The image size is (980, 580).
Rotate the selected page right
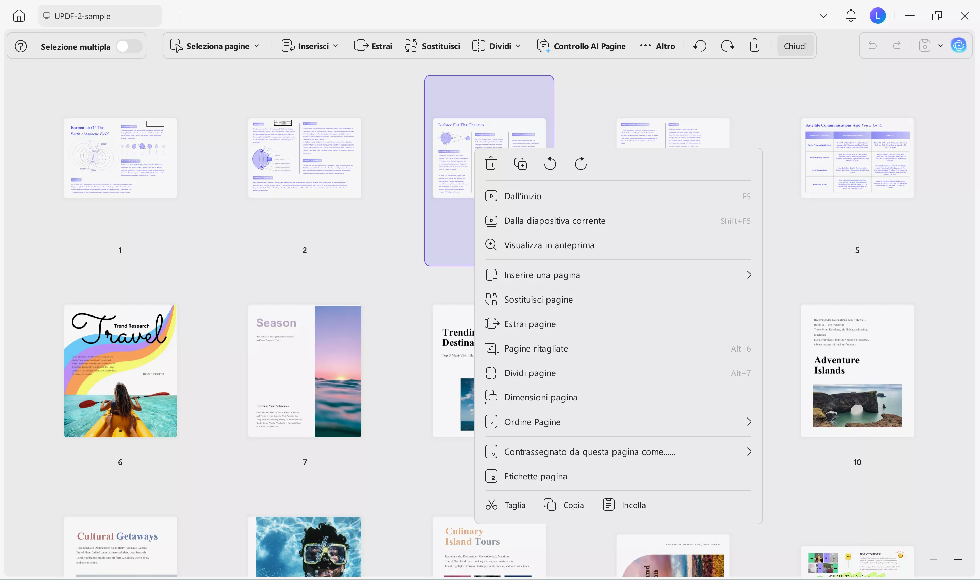[x=580, y=163]
